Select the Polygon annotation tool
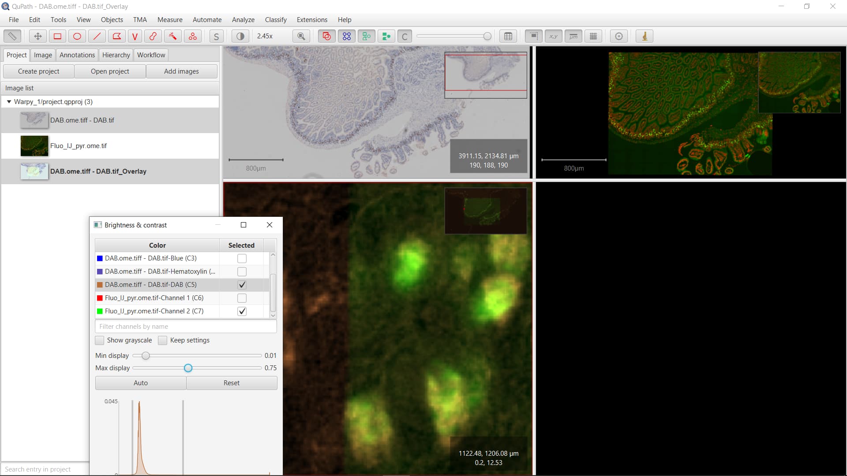 point(116,36)
